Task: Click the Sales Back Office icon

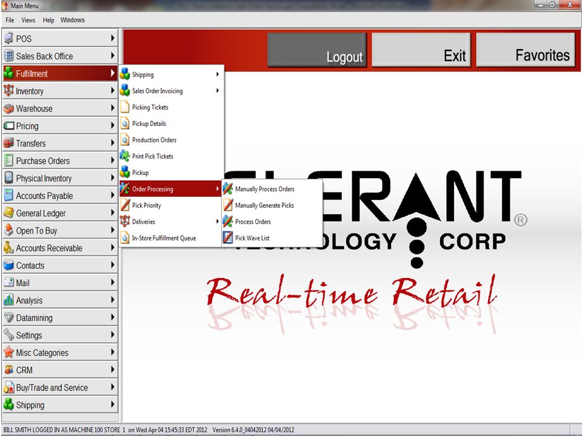Action: [x=8, y=56]
